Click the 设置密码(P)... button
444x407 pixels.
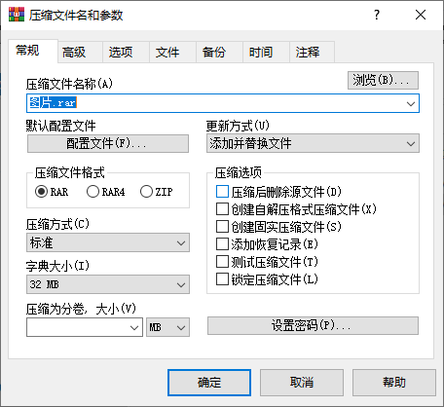(x=313, y=325)
